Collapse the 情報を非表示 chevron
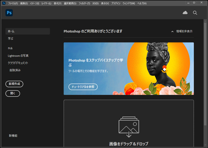 [172, 31]
